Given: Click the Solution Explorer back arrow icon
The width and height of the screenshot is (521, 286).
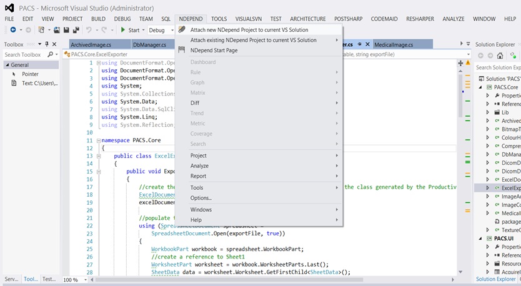Looking at the screenshot, I should (480, 56).
